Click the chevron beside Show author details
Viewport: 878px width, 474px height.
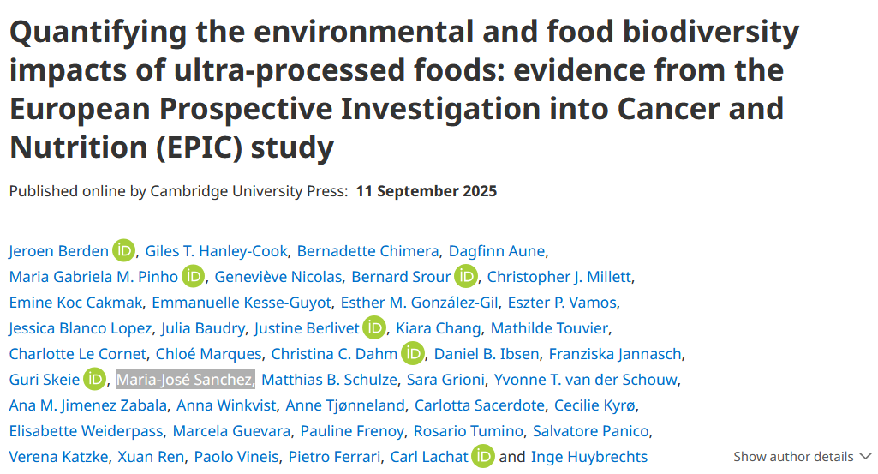864,457
